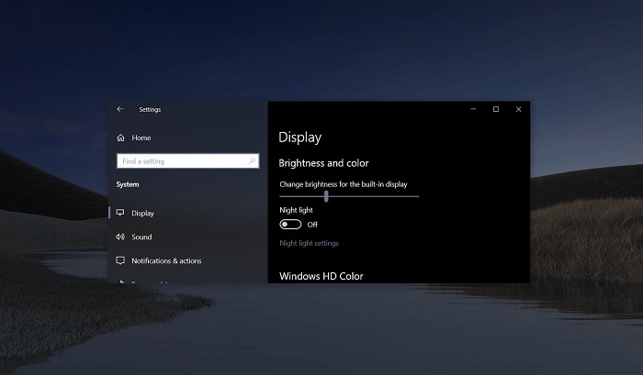Viewport: 643px width, 375px height.
Task: Click the Sound speaker icon in sidebar
Action: 120,237
